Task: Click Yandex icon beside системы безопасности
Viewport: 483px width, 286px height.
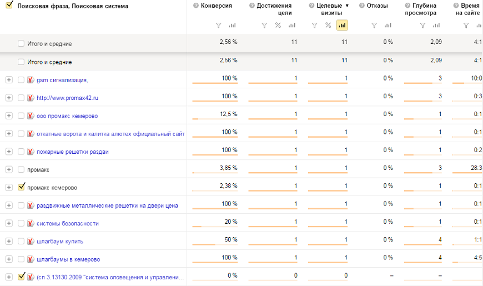Action: point(31,223)
